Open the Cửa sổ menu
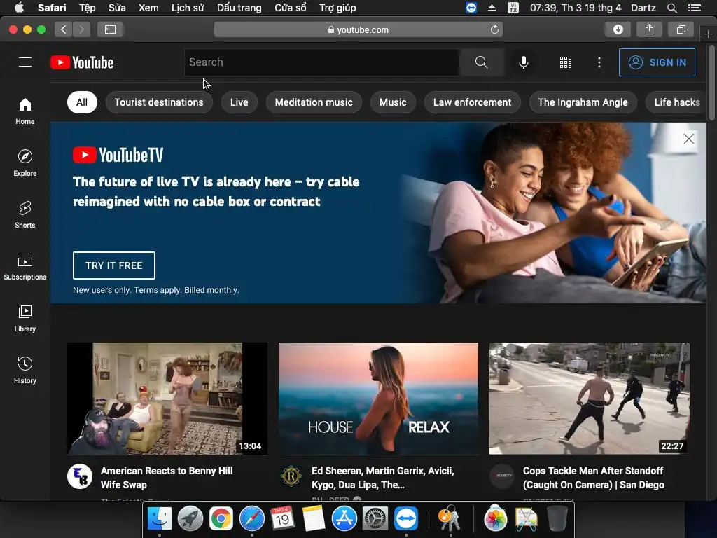Screen dimensions: 717x538 291,8
